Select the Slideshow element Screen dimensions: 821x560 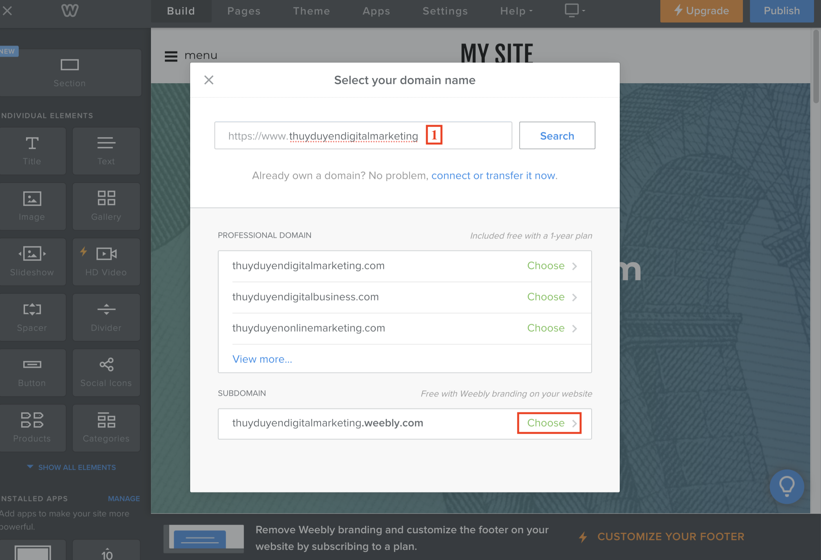pyautogui.click(x=32, y=262)
